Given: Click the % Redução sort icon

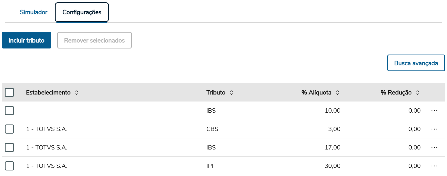Looking at the screenshot, I should pos(418,93).
